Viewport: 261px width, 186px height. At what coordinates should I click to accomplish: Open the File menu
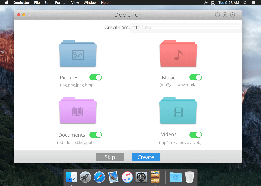37,3
